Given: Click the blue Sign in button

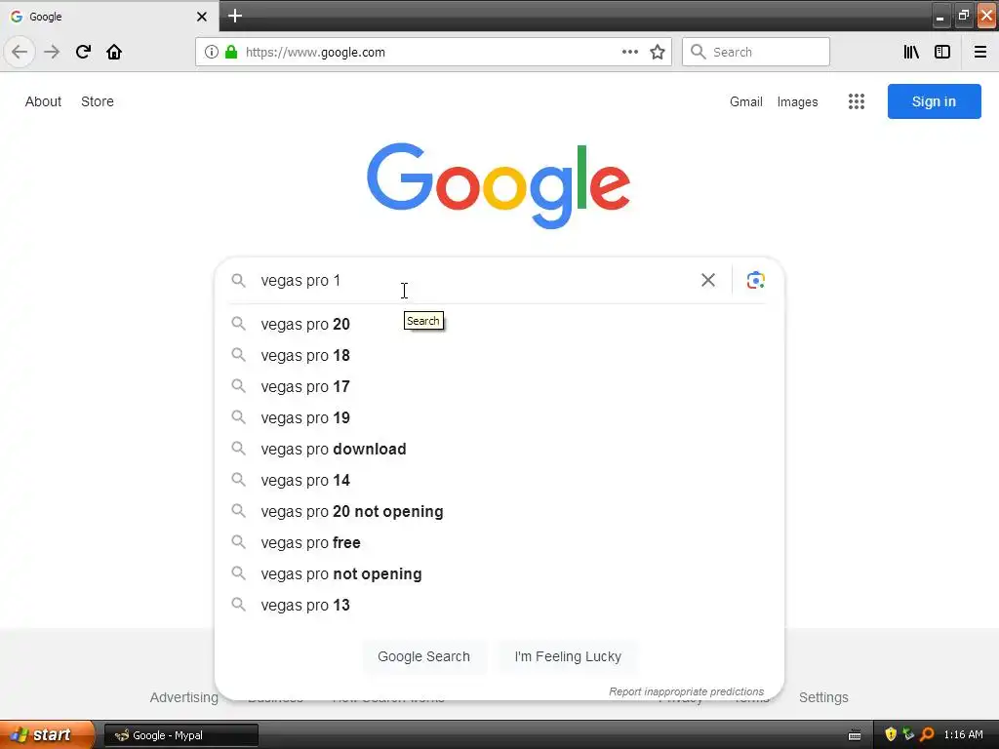Looking at the screenshot, I should (934, 101).
